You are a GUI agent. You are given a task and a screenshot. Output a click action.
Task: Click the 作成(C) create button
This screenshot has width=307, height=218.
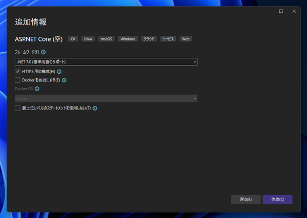tap(278, 200)
